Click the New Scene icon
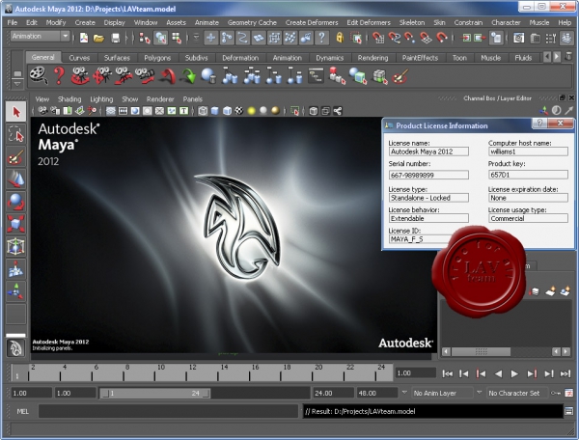This screenshot has width=579, height=440. point(84,38)
